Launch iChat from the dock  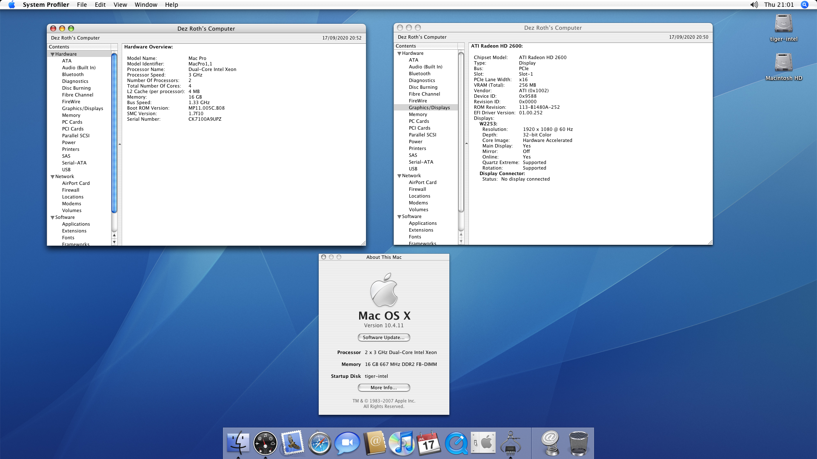[x=347, y=443]
